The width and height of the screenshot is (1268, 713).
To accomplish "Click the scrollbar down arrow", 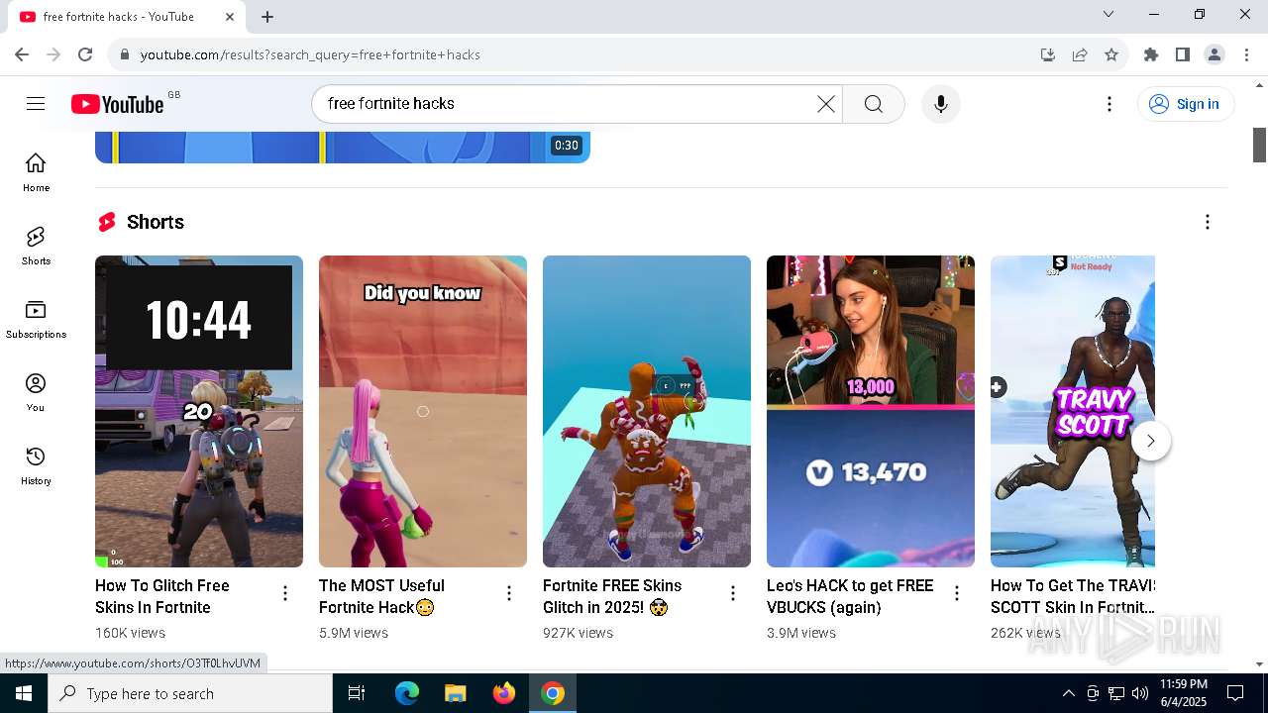I will tap(1260, 664).
